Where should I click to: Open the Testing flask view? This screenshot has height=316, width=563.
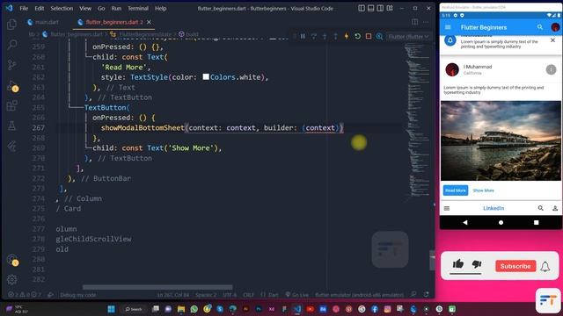(x=11, y=126)
